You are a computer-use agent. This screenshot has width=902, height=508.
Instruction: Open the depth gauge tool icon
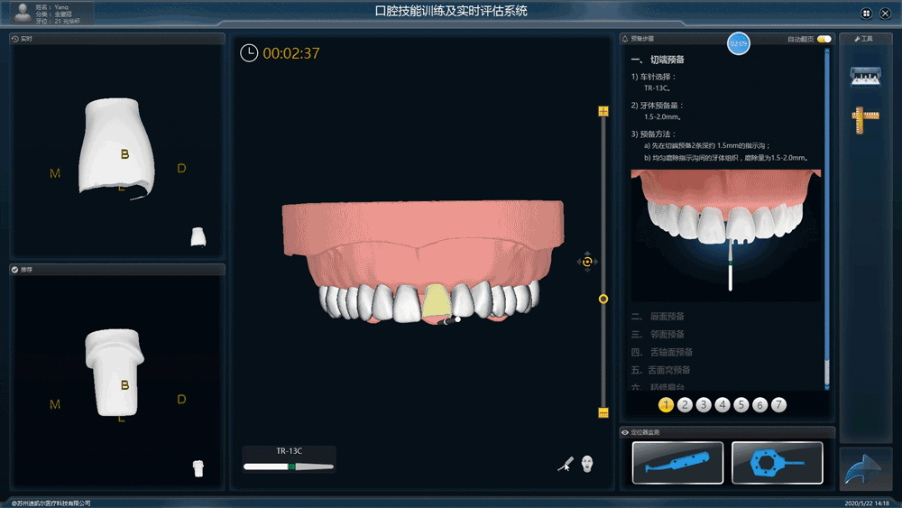coord(865,77)
